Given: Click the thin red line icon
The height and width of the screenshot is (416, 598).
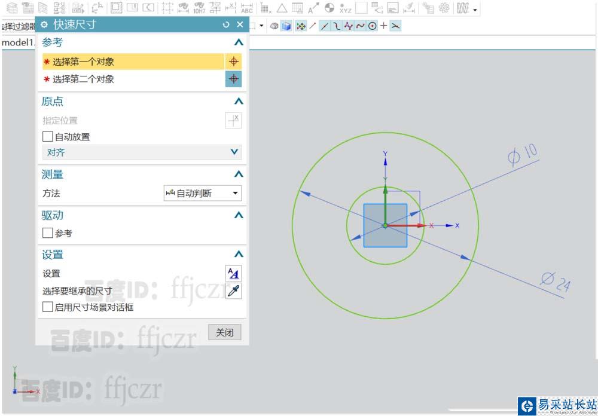Looking at the screenshot, I should point(313,26).
